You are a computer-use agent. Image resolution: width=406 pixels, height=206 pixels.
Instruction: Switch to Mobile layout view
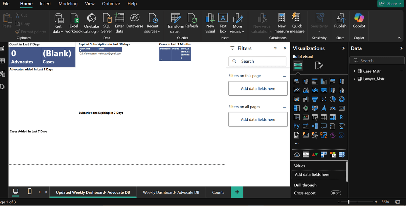[29, 192]
